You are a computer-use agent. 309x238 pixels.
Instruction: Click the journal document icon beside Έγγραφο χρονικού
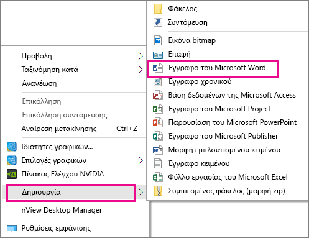click(x=158, y=81)
